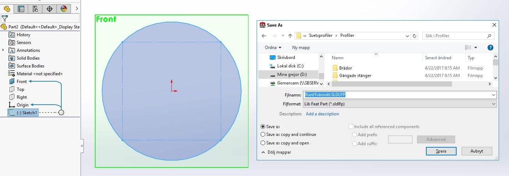The width and height of the screenshot is (509, 176).
Task: Choose 'Save as copy and continue'
Action: pos(263,135)
